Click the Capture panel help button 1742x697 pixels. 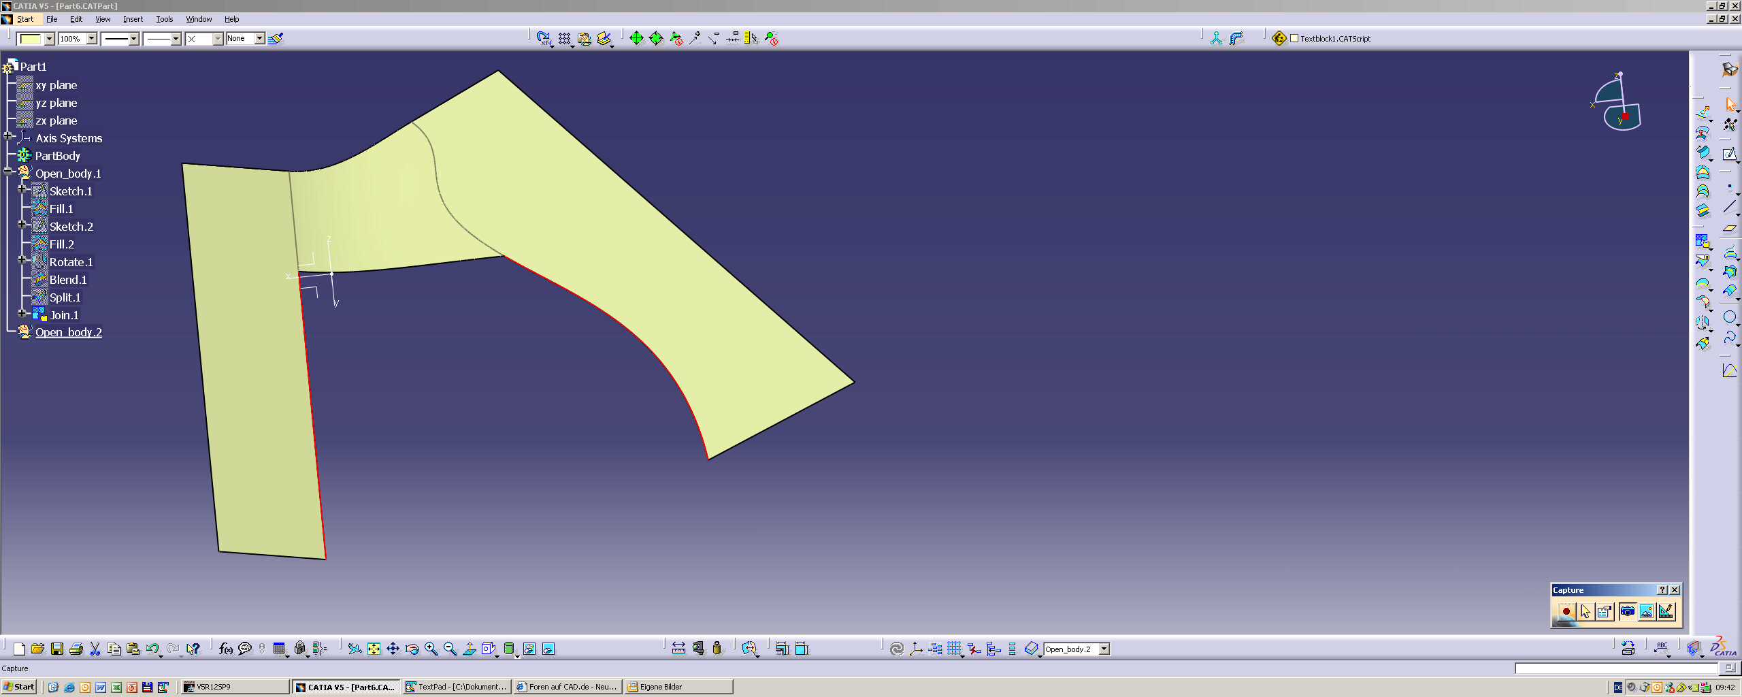pos(1662,590)
